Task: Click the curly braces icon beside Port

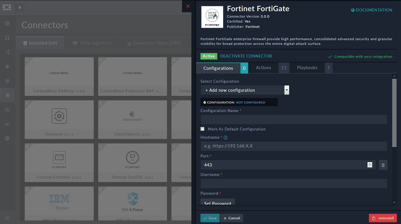Action: click(x=383, y=165)
